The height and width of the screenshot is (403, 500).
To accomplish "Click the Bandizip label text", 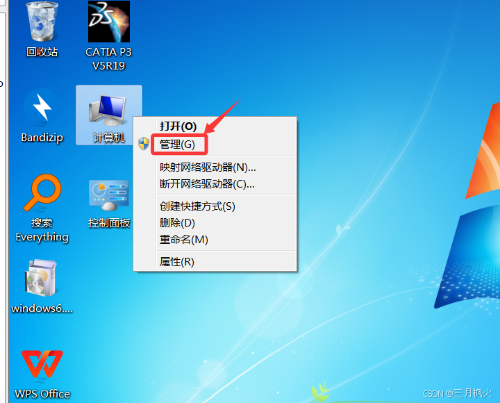I will 42,138.
